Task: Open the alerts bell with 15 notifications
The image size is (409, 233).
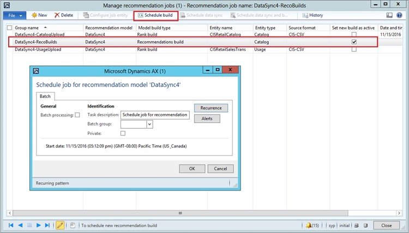Action: pyautogui.click(x=312, y=225)
